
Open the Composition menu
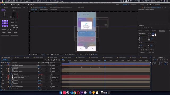tap(27, 1)
